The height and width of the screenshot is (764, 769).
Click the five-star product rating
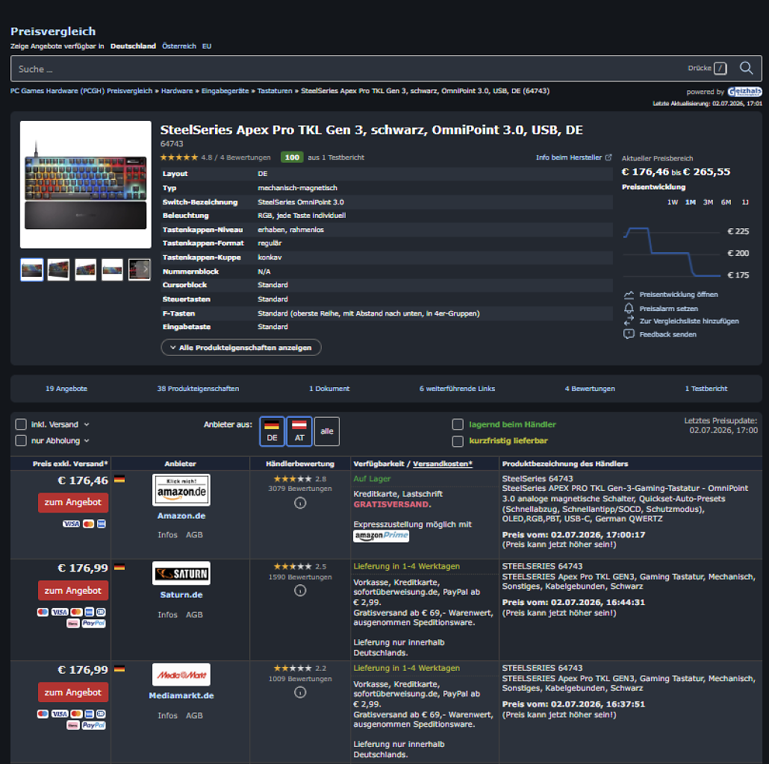pos(179,157)
